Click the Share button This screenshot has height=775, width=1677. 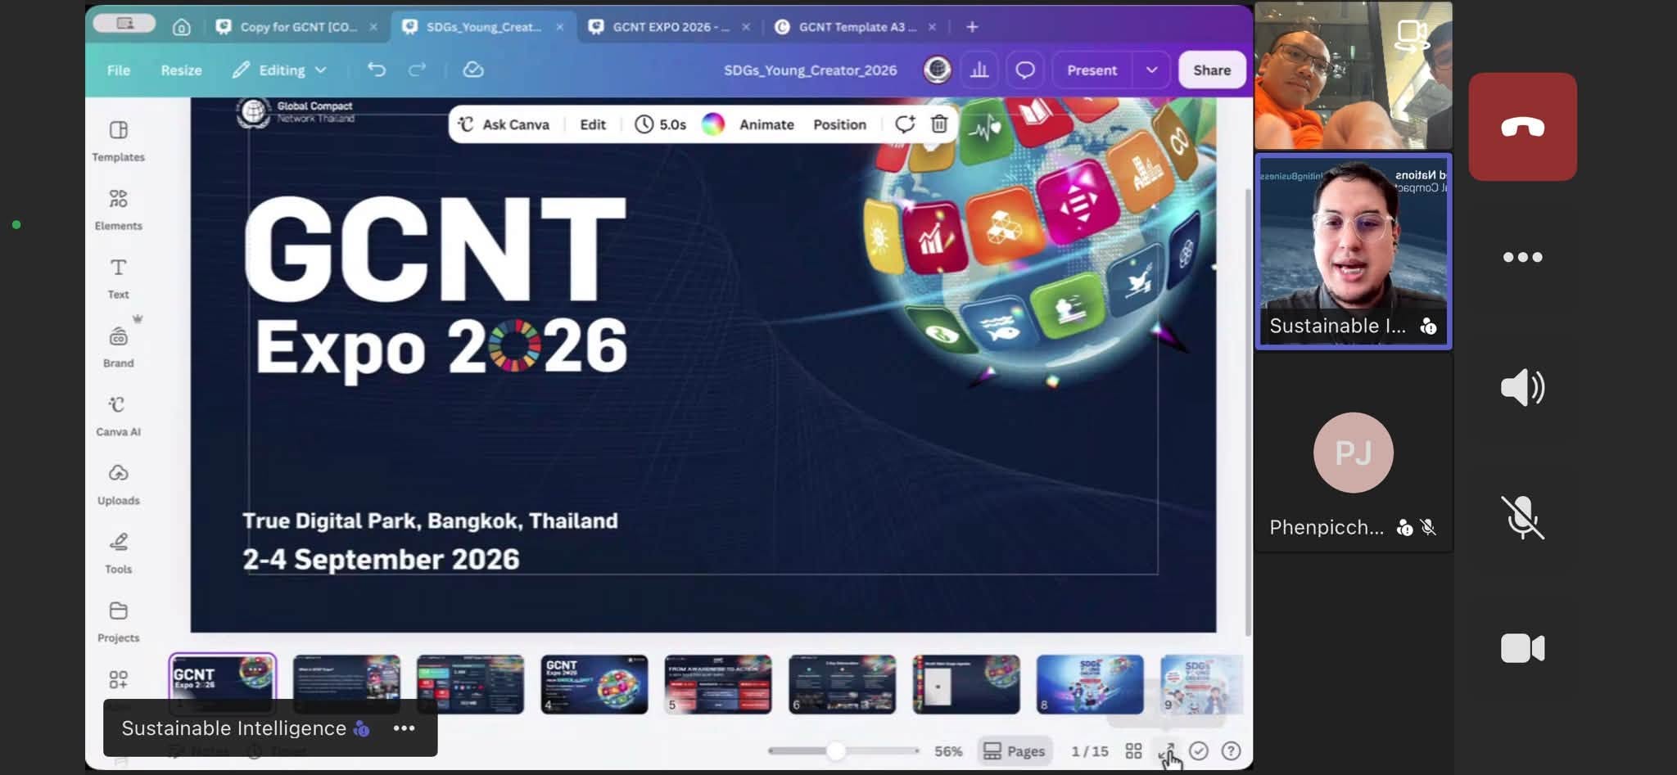(1212, 70)
